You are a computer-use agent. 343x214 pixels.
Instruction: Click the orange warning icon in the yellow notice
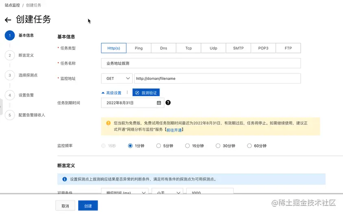(108, 123)
